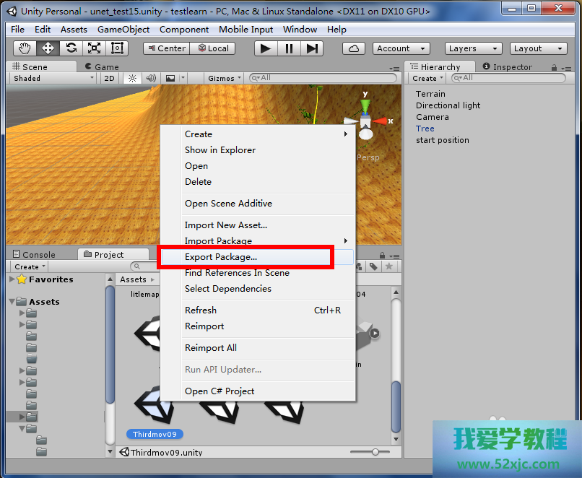
Task: Click the Local handle rotation button
Action: coord(212,48)
